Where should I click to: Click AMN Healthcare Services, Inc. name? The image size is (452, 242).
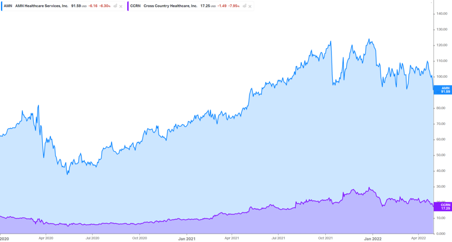click(41, 6)
